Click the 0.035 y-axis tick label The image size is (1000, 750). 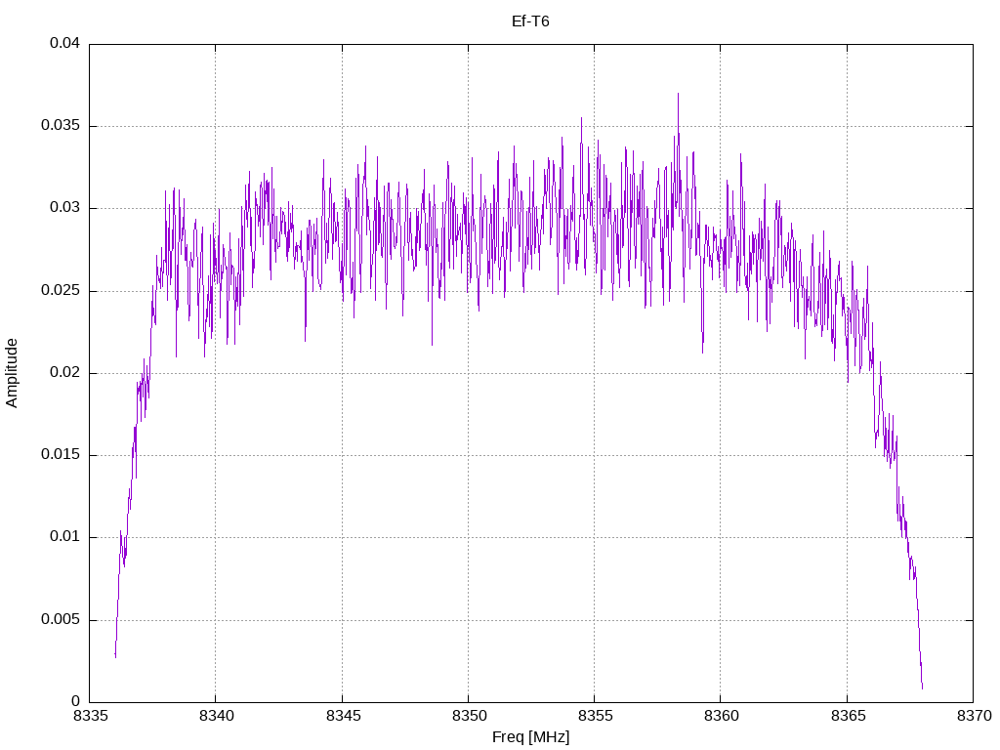click(61, 126)
